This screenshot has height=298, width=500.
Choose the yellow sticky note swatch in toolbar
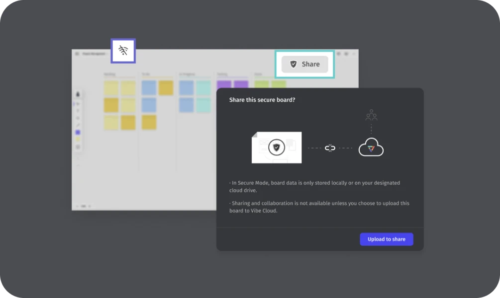pos(78,140)
